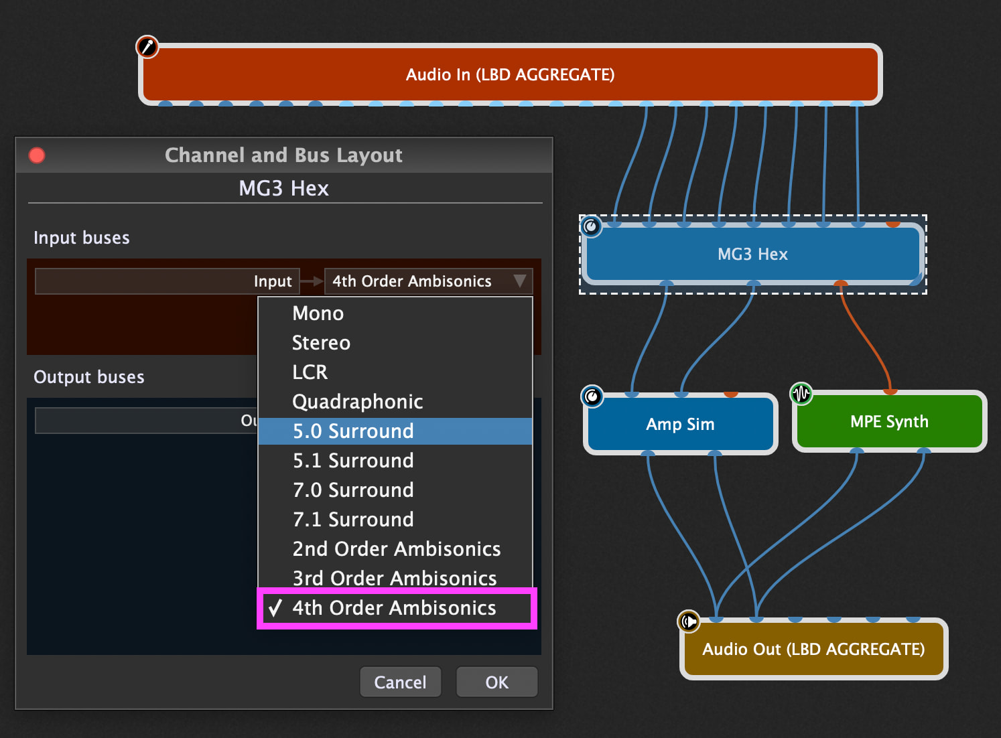Choose 5.0 Surround from the layout list
Image resolution: width=1001 pixels, height=738 pixels.
353,431
